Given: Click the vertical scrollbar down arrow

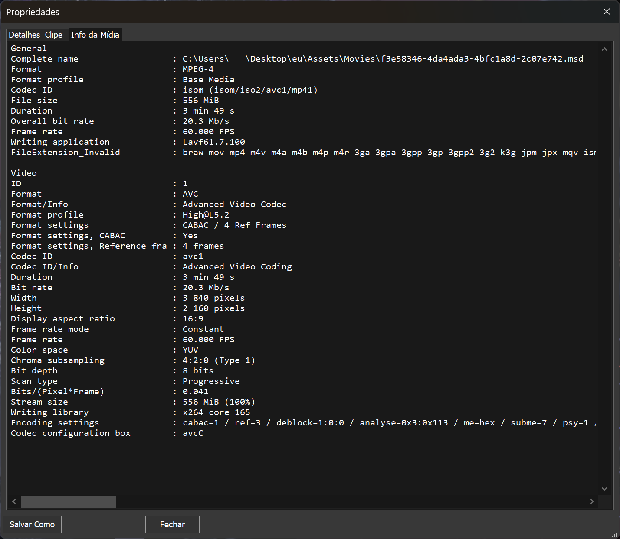Looking at the screenshot, I should 604,489.
